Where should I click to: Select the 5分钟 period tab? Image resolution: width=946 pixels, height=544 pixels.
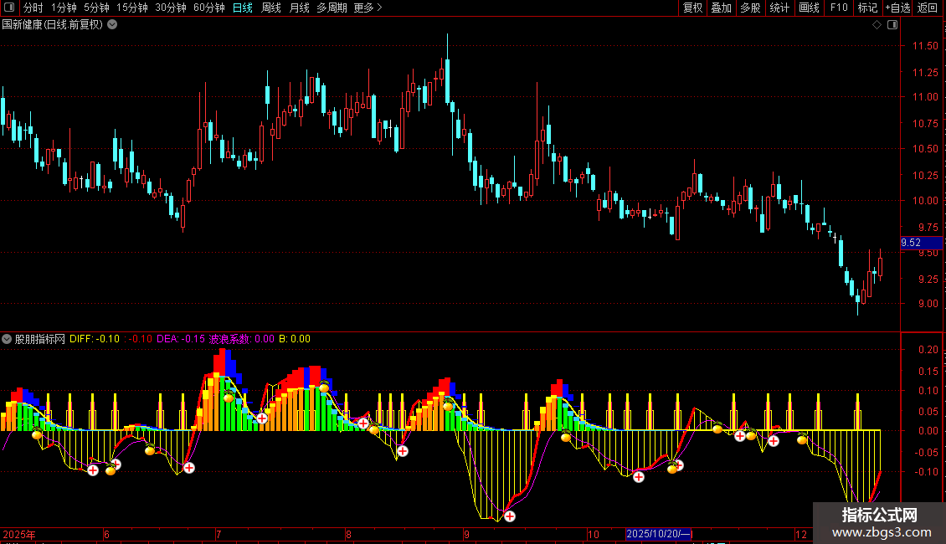[x=96, y=8]
